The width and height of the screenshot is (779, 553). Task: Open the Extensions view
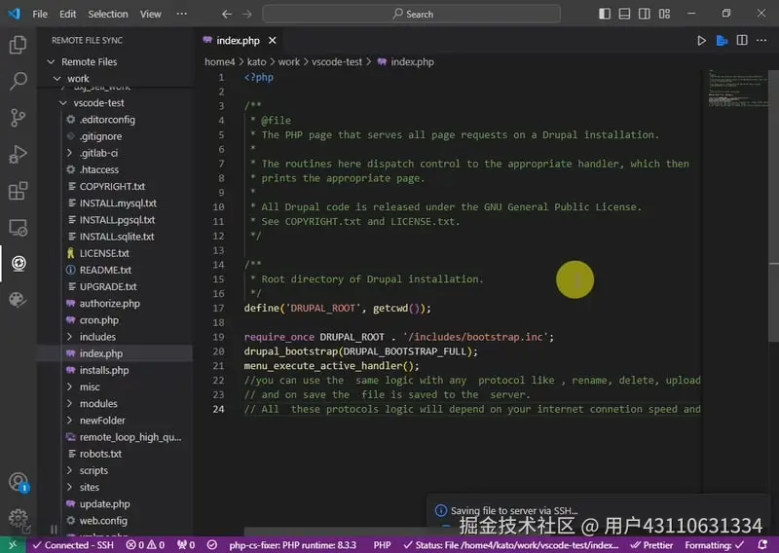tap(18, 191)
